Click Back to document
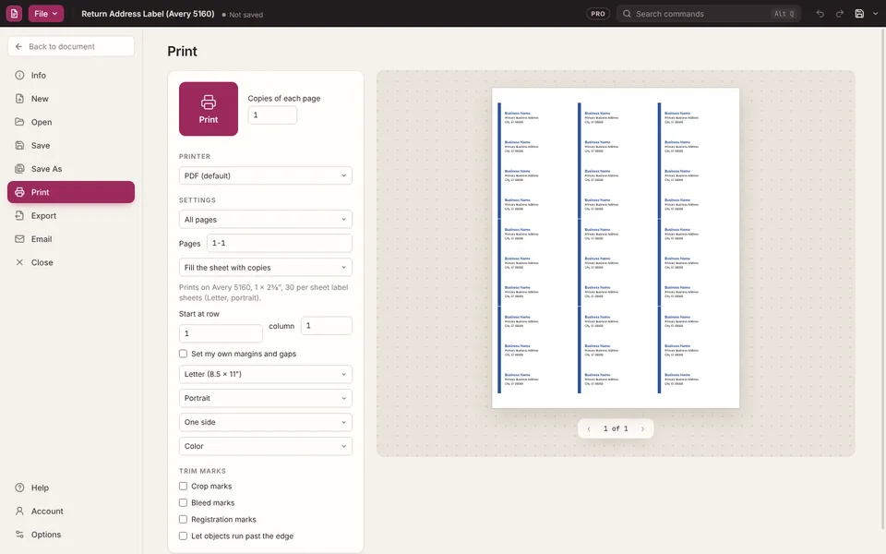 (71, 46)
